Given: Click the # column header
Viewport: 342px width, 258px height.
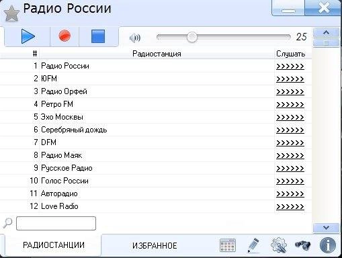Looking at the screenshot, I should tap(35, 54).
